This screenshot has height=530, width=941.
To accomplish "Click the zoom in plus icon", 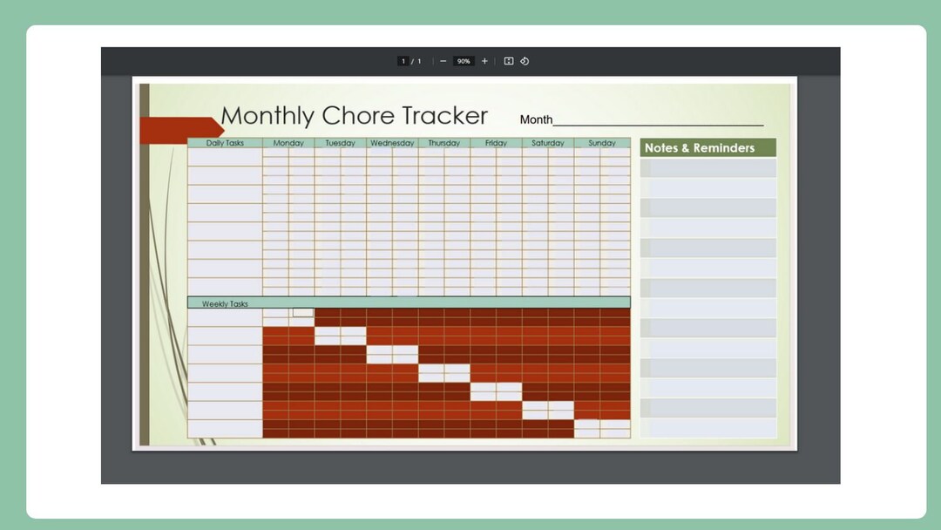I will tap(484, 61).
